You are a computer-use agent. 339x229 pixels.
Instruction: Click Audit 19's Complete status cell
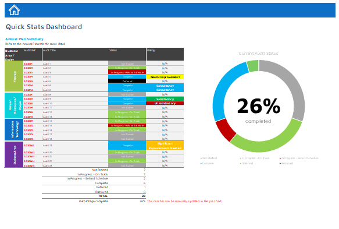pos(127,146)
